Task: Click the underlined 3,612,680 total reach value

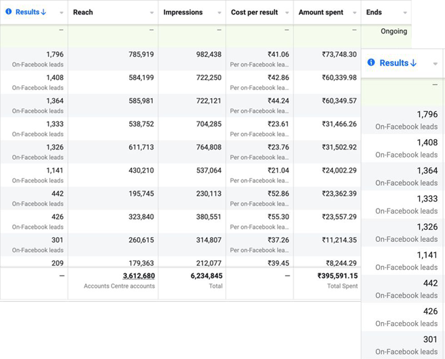Action: point(139,276)
